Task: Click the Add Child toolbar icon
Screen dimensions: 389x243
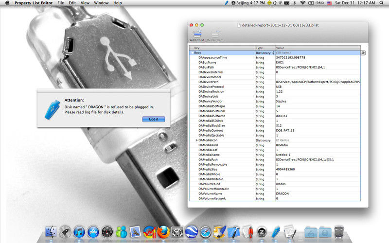Action: click(x=197, y=34)
